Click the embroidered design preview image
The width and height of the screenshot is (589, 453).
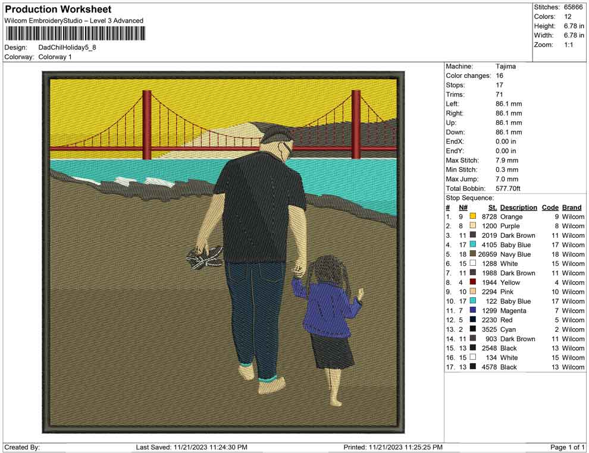tap(223, 253)
